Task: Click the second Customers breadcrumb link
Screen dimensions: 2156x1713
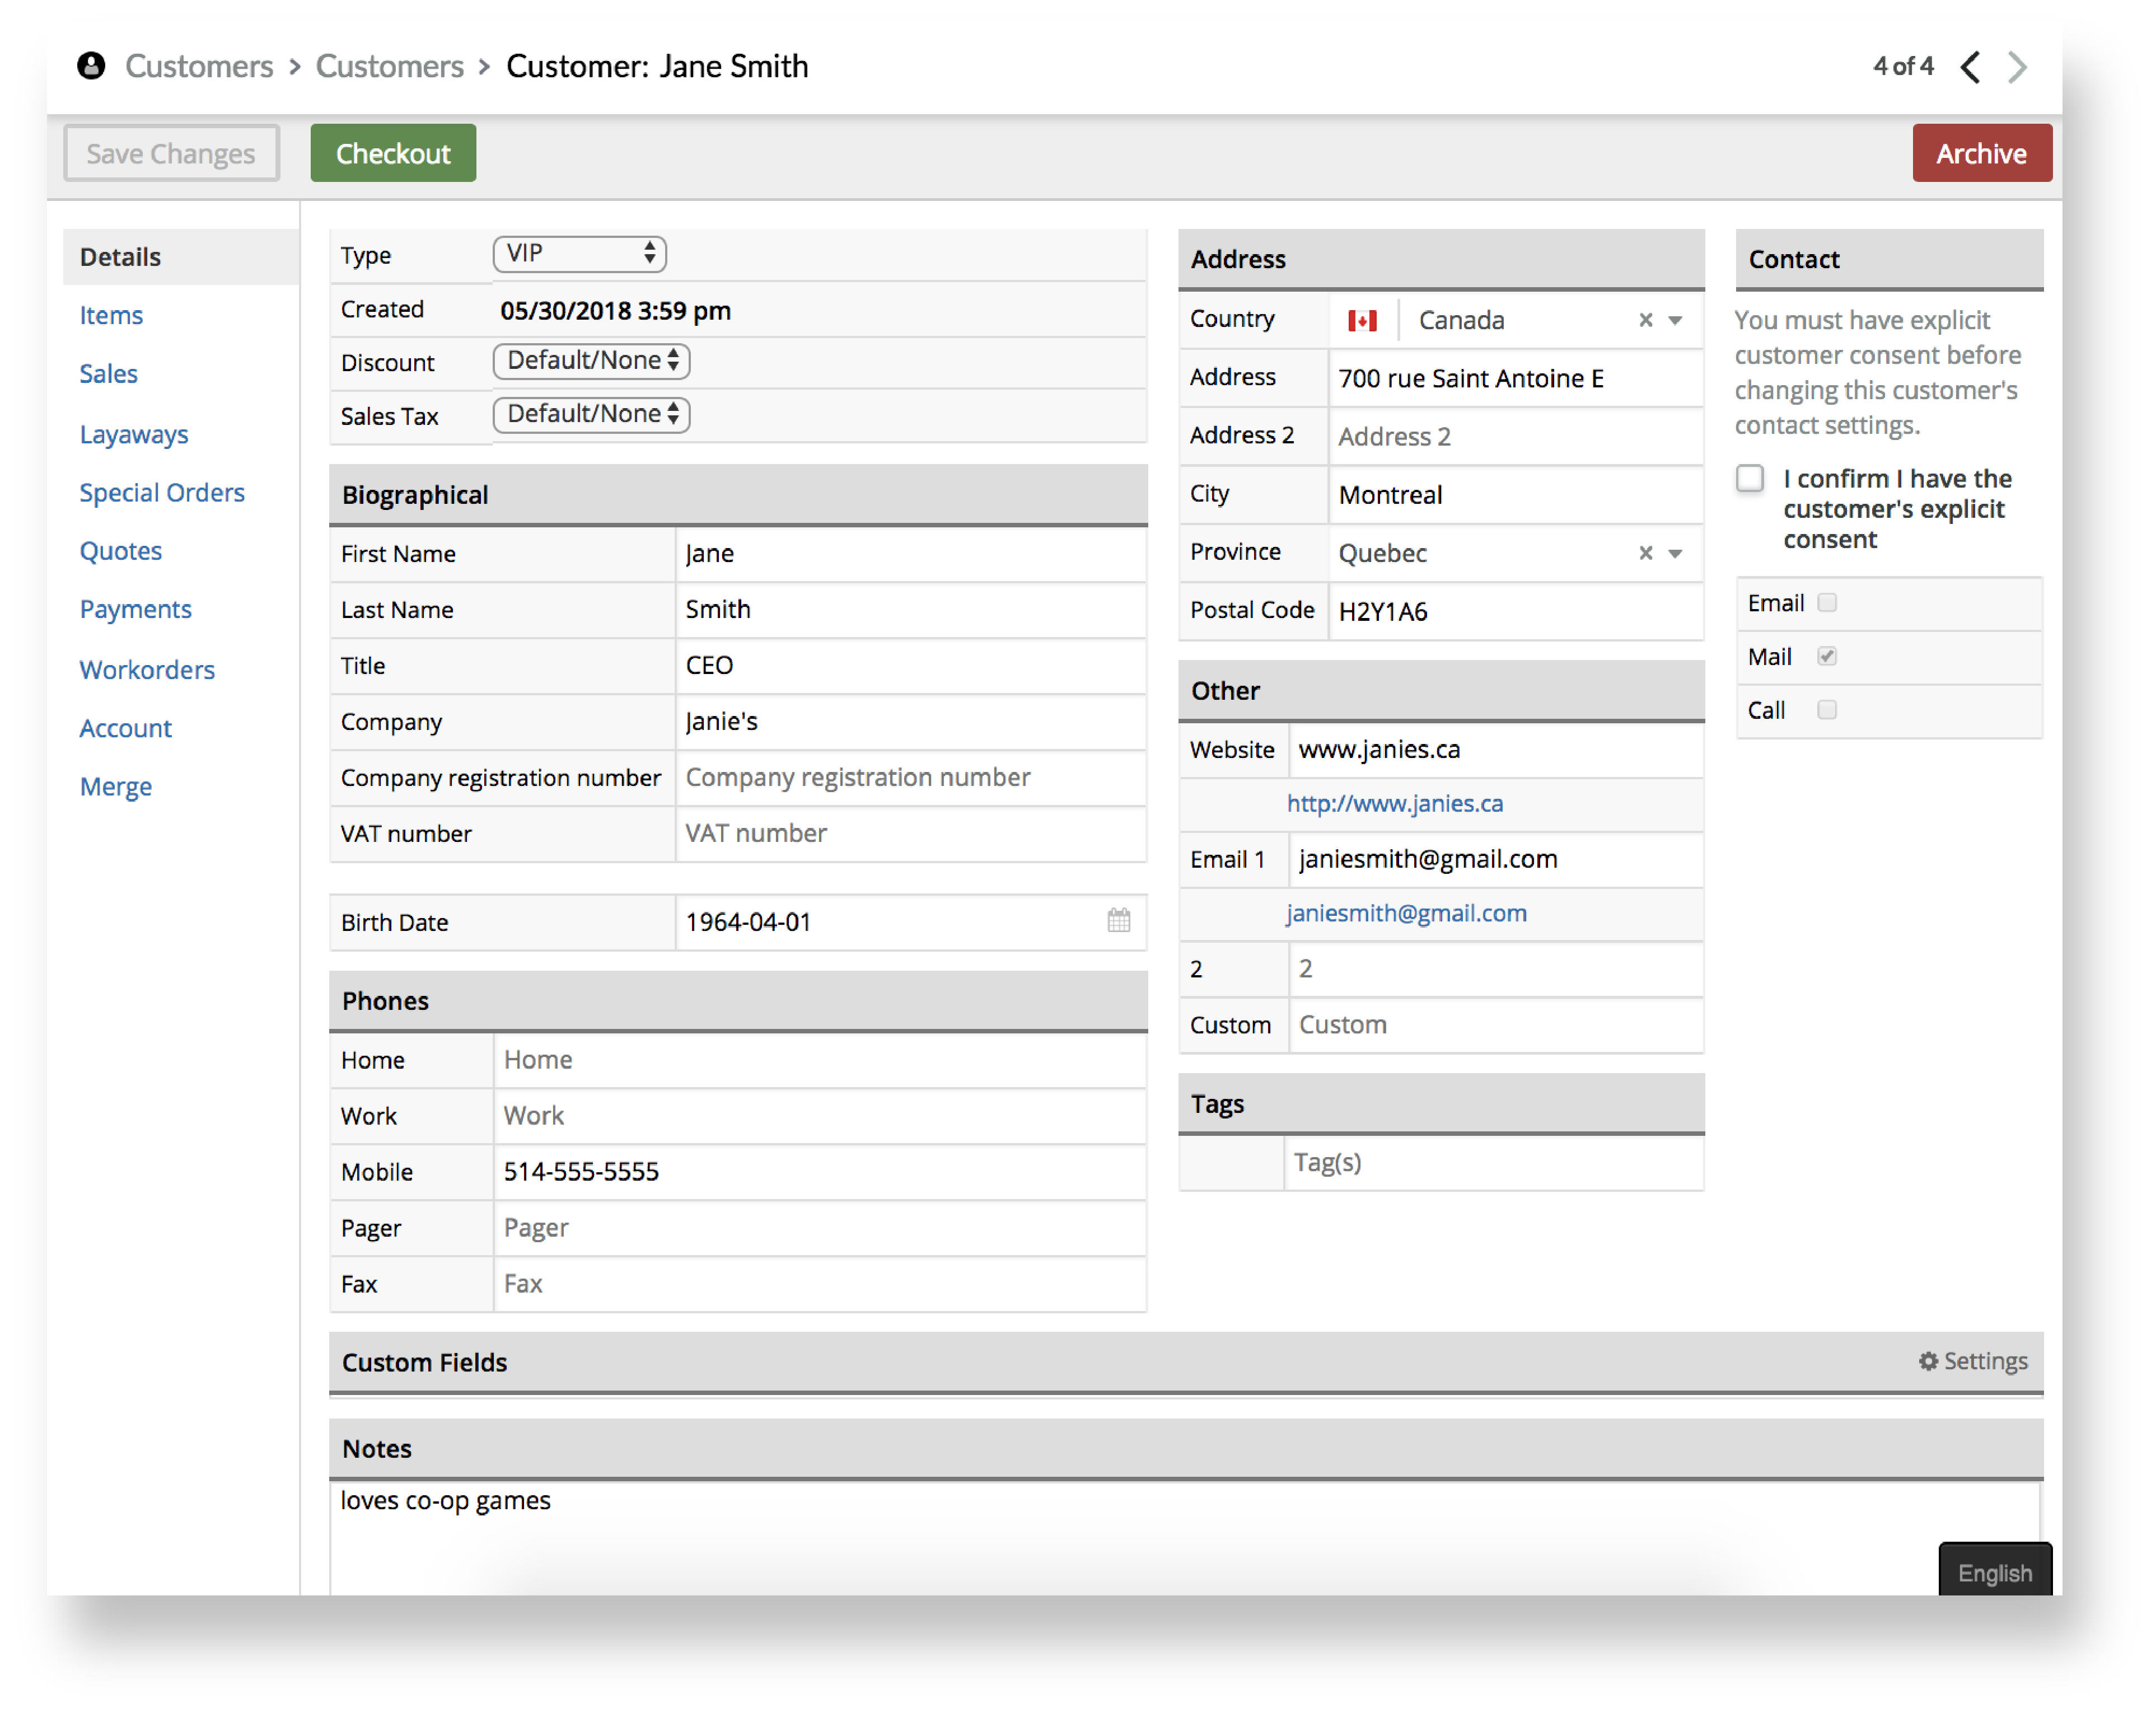Action: (390, 66)
